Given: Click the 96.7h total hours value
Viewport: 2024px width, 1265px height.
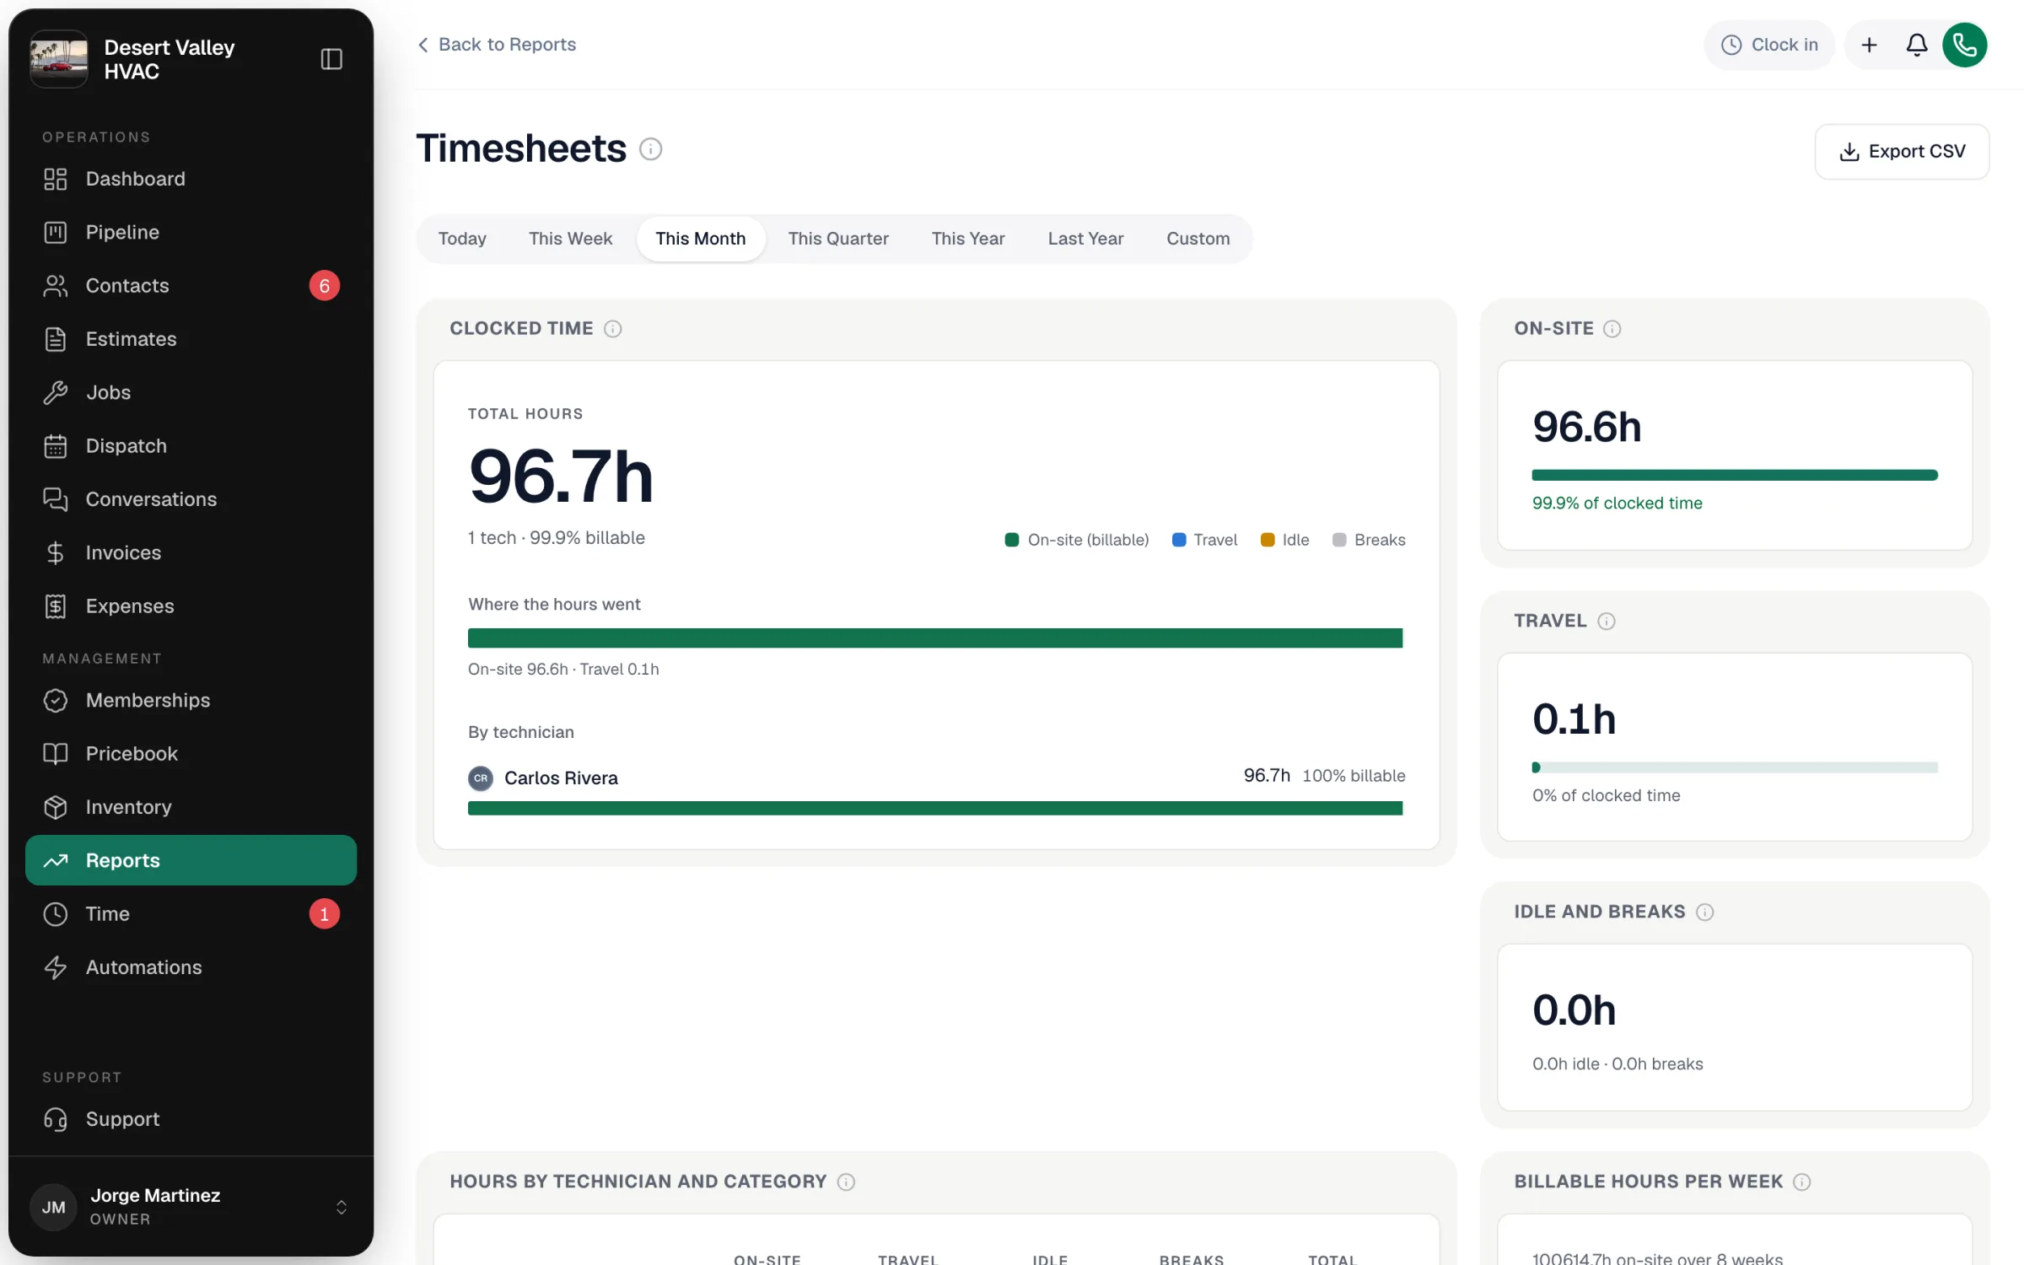Looking at the screenshot, I should coord(562,477).
